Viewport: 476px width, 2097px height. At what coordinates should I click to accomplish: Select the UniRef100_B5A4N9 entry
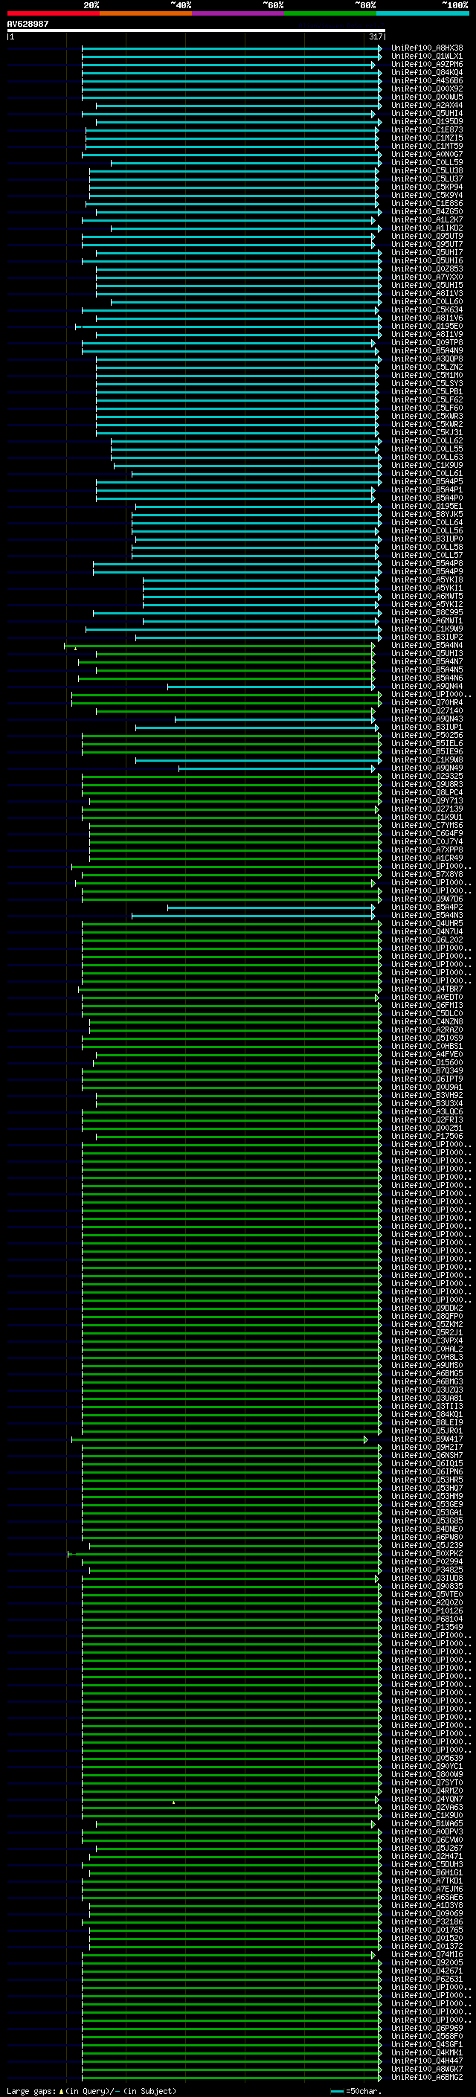(427, 351)
